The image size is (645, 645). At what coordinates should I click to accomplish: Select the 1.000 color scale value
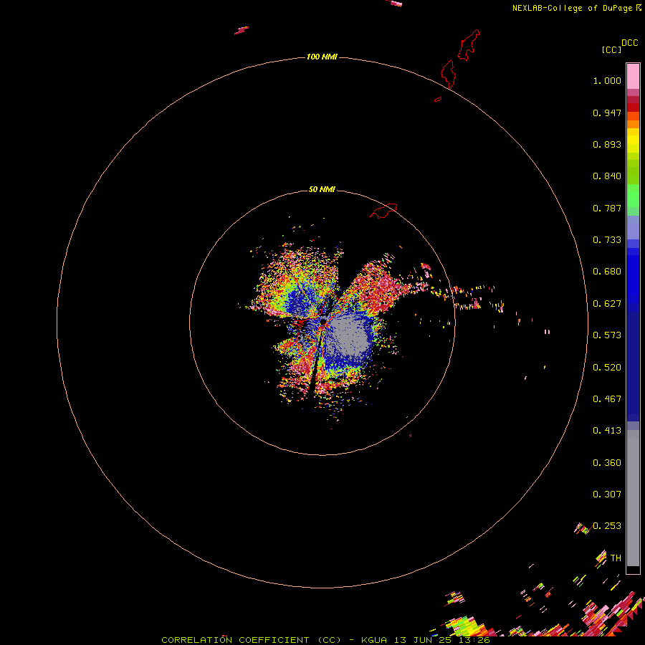click(x=607, y=80)
